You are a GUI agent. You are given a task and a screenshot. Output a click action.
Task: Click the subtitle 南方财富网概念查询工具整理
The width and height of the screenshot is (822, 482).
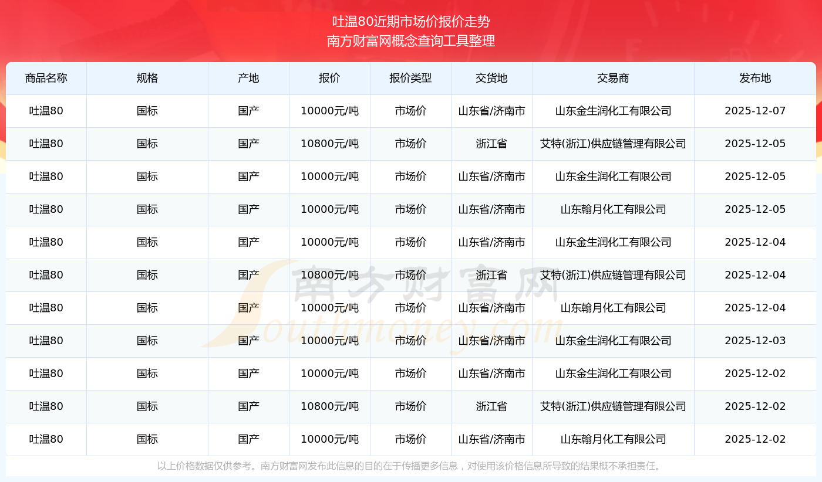[411, 41]
